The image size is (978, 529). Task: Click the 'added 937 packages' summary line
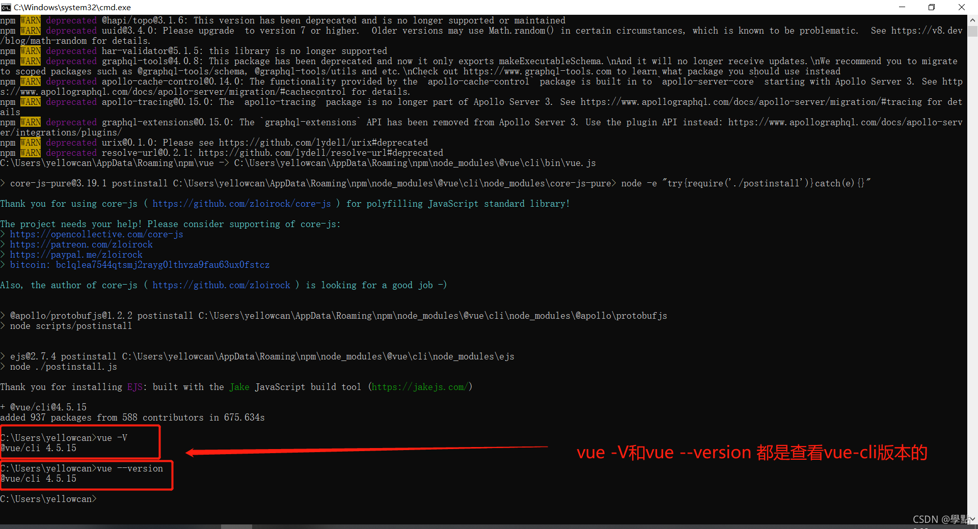132,417
